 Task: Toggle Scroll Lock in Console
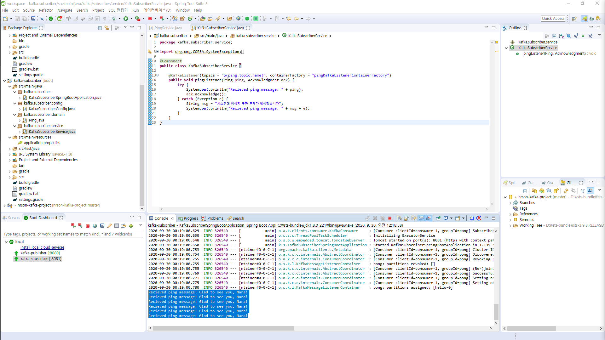(406, 218)
